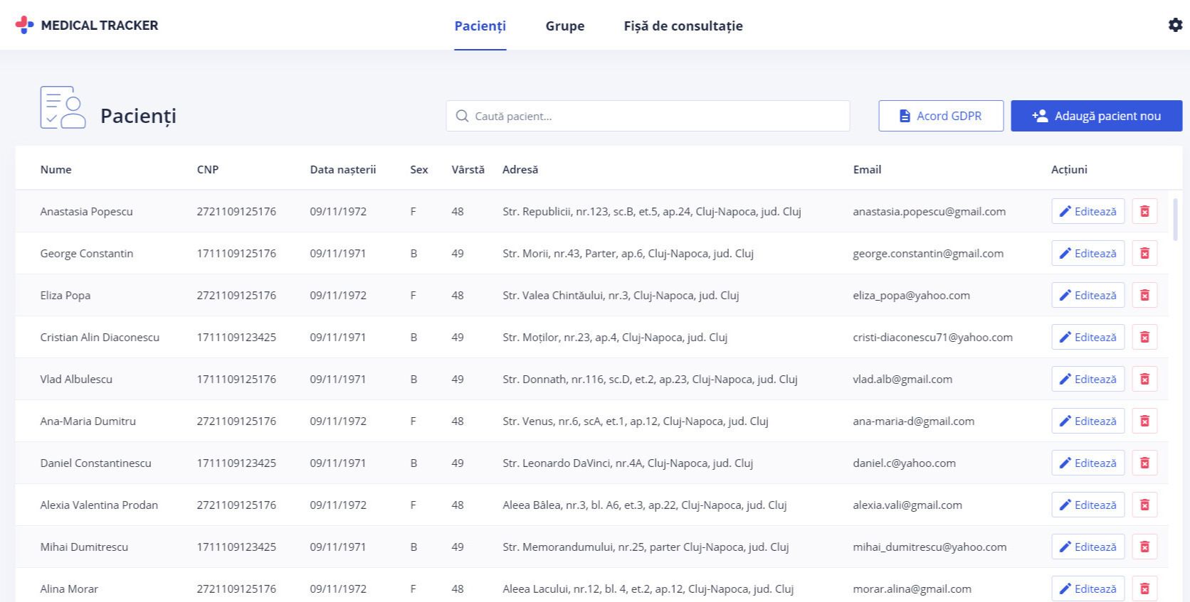Viewport: 1190px width, 602px height.
Task: Click email eliza_popa@yahoo.com
Action: 911,295
